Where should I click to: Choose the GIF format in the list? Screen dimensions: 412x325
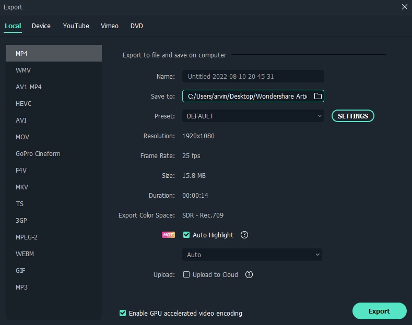(x=20, y=270)
